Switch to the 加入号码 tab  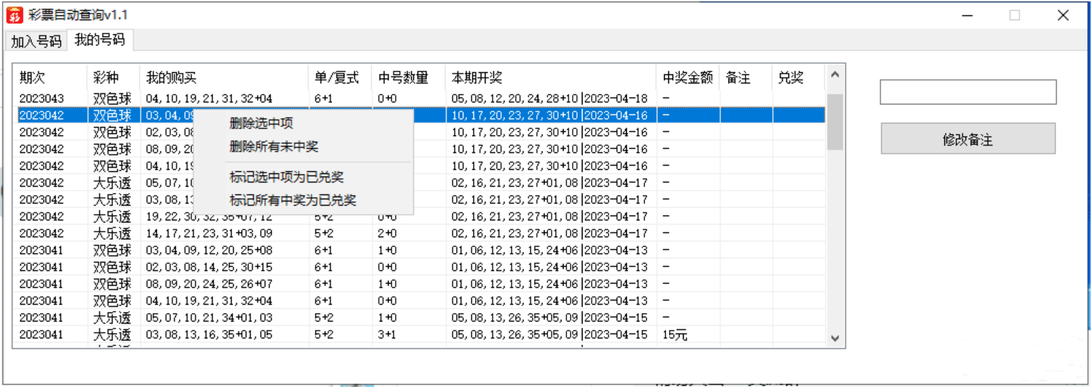(x=36, y=41)
